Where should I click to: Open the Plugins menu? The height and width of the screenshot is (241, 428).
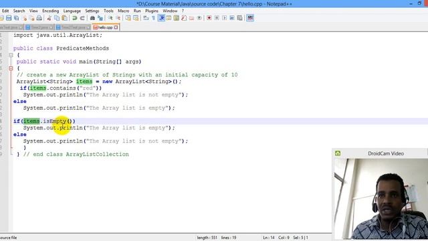(152, 11)
